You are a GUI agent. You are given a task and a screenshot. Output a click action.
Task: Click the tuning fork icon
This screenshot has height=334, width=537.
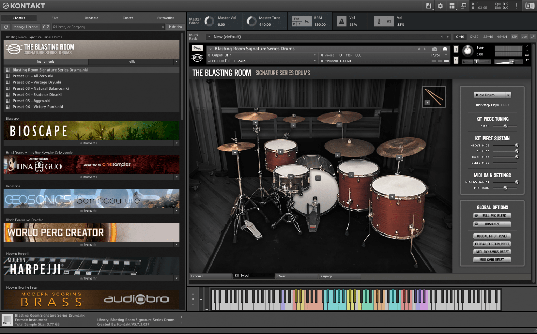(379, 22)
